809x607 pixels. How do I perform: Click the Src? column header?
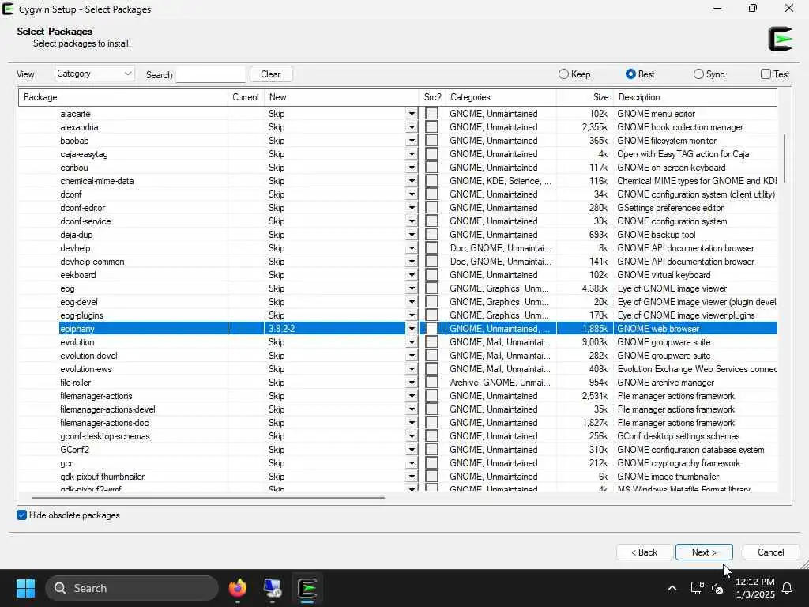click(432, 97)
